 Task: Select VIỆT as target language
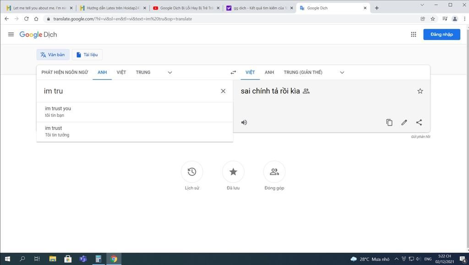tap(250, 72)
